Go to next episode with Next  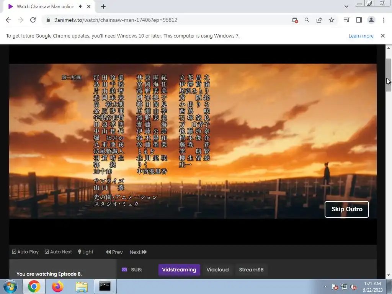tap(138, 252)
